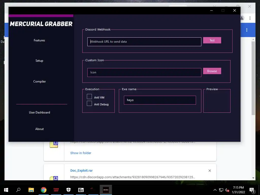Click the Webhook URL input field

144,42
